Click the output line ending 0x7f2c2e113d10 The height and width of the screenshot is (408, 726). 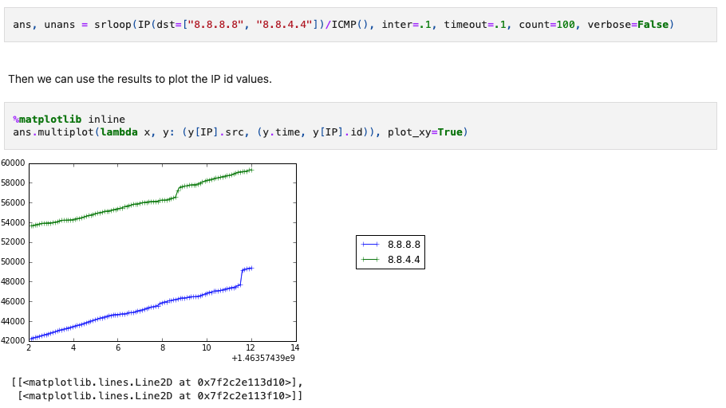[x=157, y=382]
